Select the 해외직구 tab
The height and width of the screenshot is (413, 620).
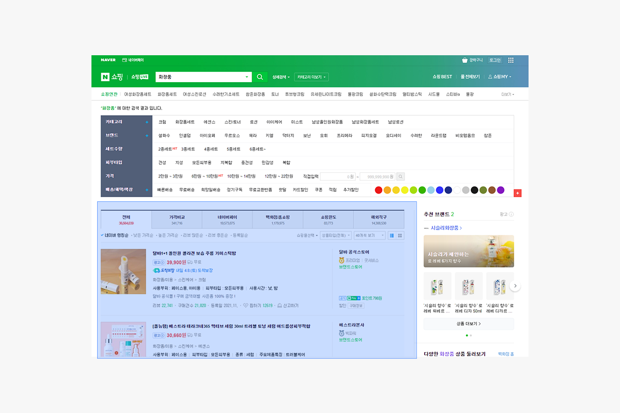click(x=379, y=220)
